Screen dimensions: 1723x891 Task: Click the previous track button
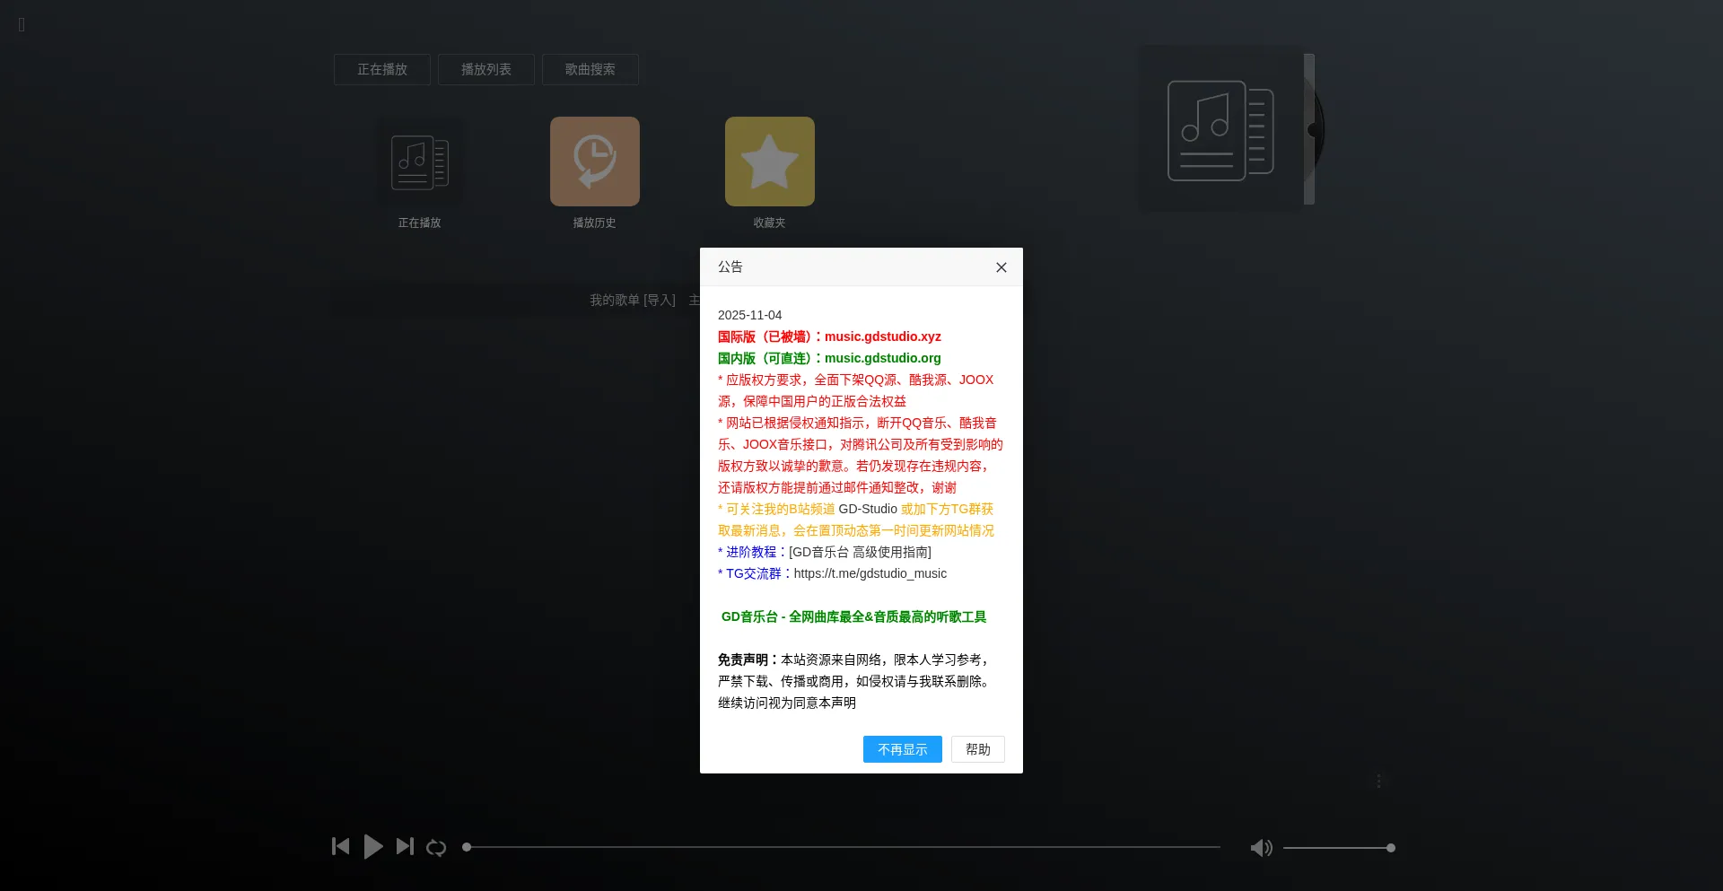[340, 846]
